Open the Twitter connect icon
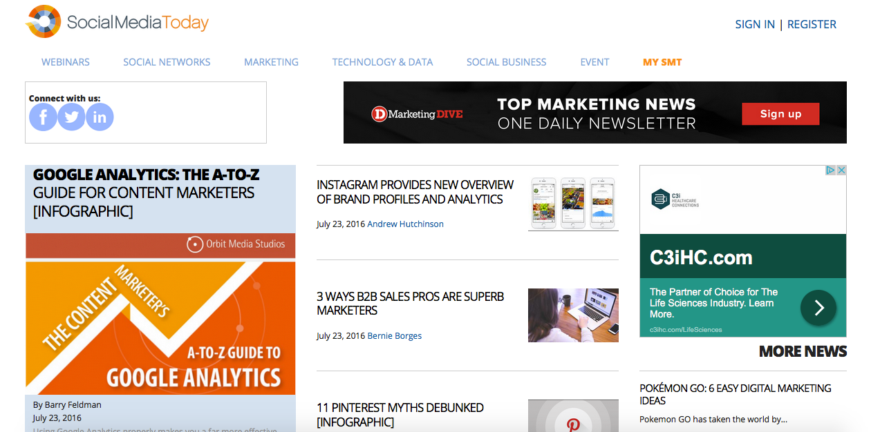 pos(71,117)
